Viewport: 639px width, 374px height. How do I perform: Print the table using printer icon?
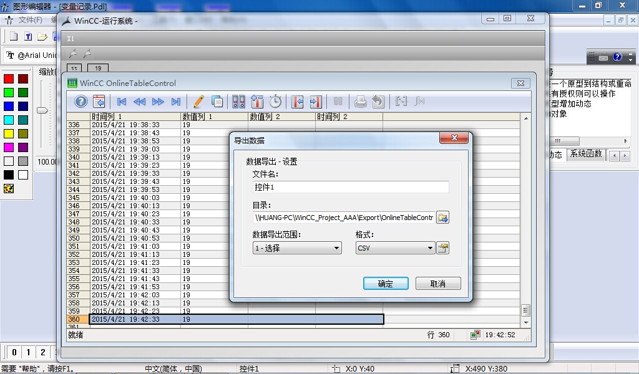point(360,101)
